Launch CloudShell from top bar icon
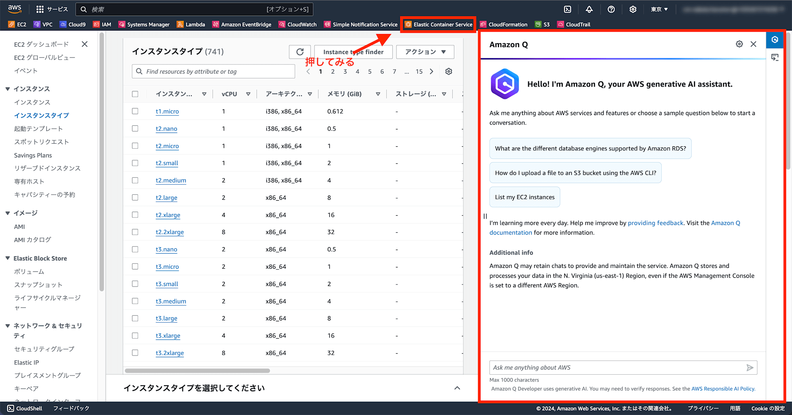Viewport: 792px width, 415px height. click(567, 9)
